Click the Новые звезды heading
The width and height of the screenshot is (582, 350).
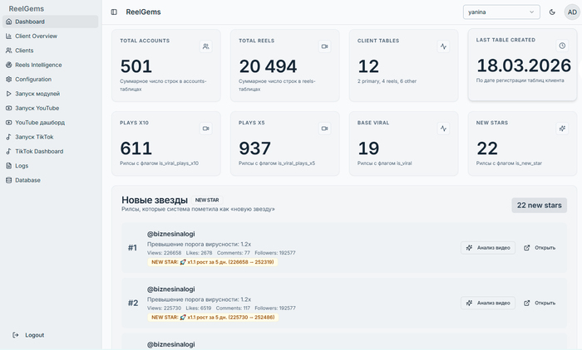coord(155,200)
